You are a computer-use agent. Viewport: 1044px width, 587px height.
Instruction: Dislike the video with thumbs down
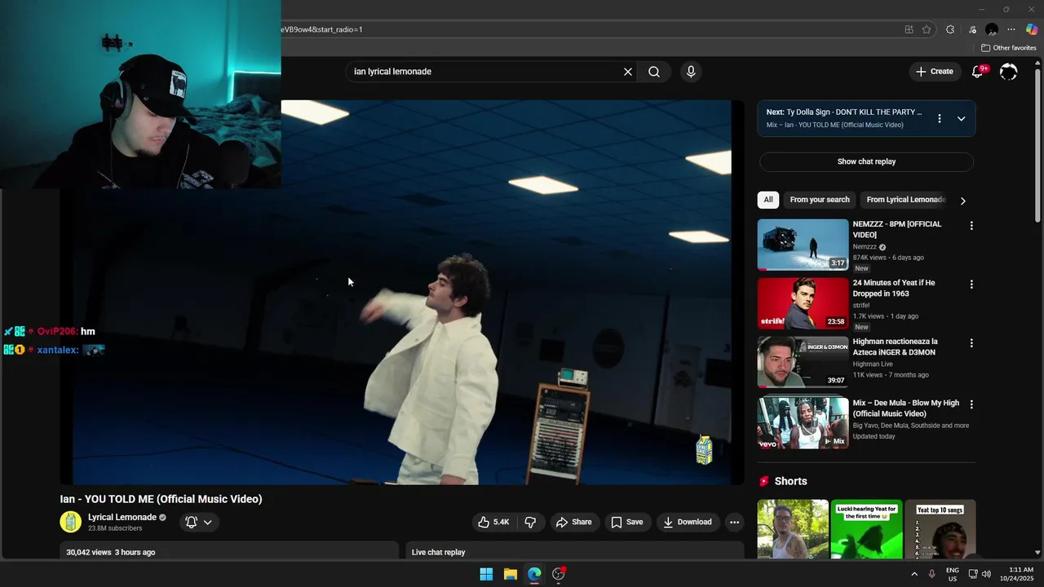tap(530, 522)
